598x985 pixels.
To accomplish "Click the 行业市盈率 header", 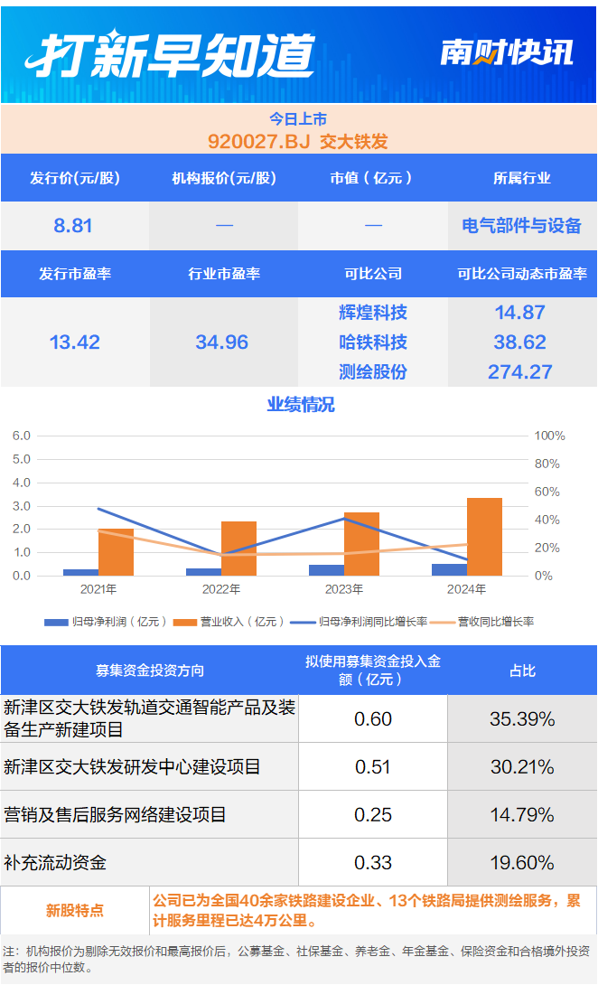I will (224, 274).
